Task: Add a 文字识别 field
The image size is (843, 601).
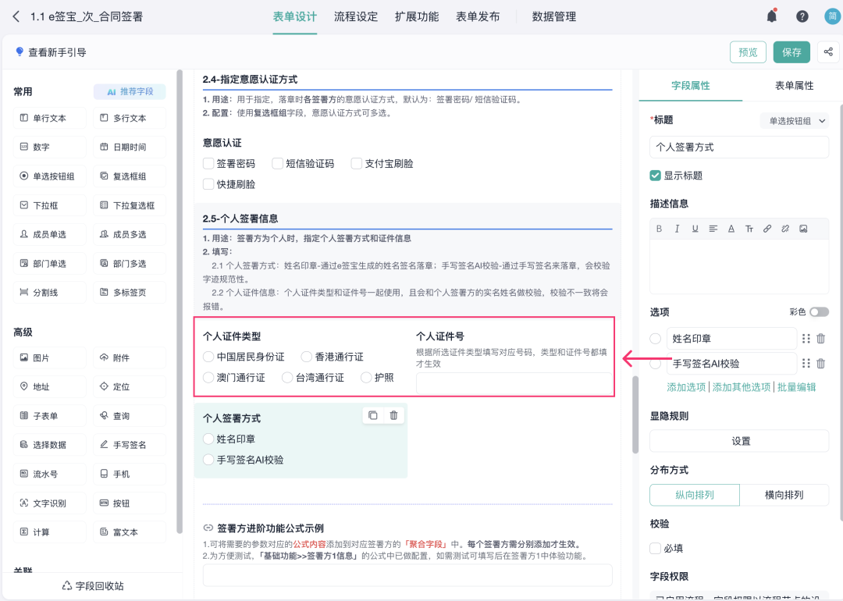Action: coord(49,503)
